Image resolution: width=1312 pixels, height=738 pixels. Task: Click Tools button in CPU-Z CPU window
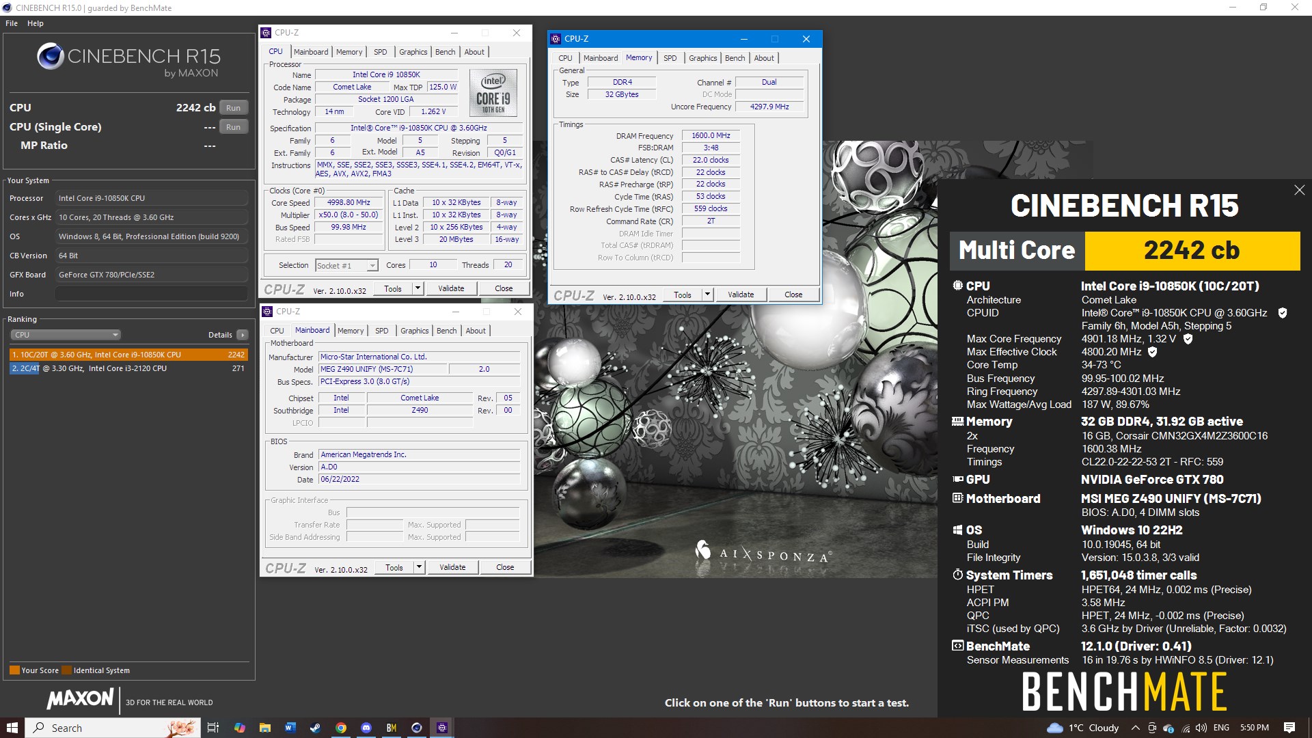coord(393,288)
